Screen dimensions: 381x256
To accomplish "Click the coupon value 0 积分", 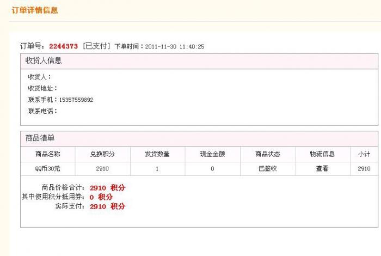I will point(101,197).
